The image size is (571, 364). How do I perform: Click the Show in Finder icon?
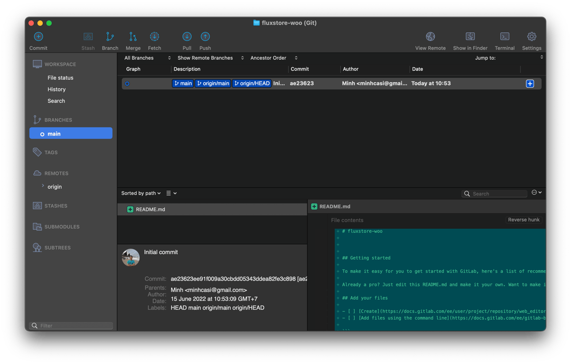point(470,36)
